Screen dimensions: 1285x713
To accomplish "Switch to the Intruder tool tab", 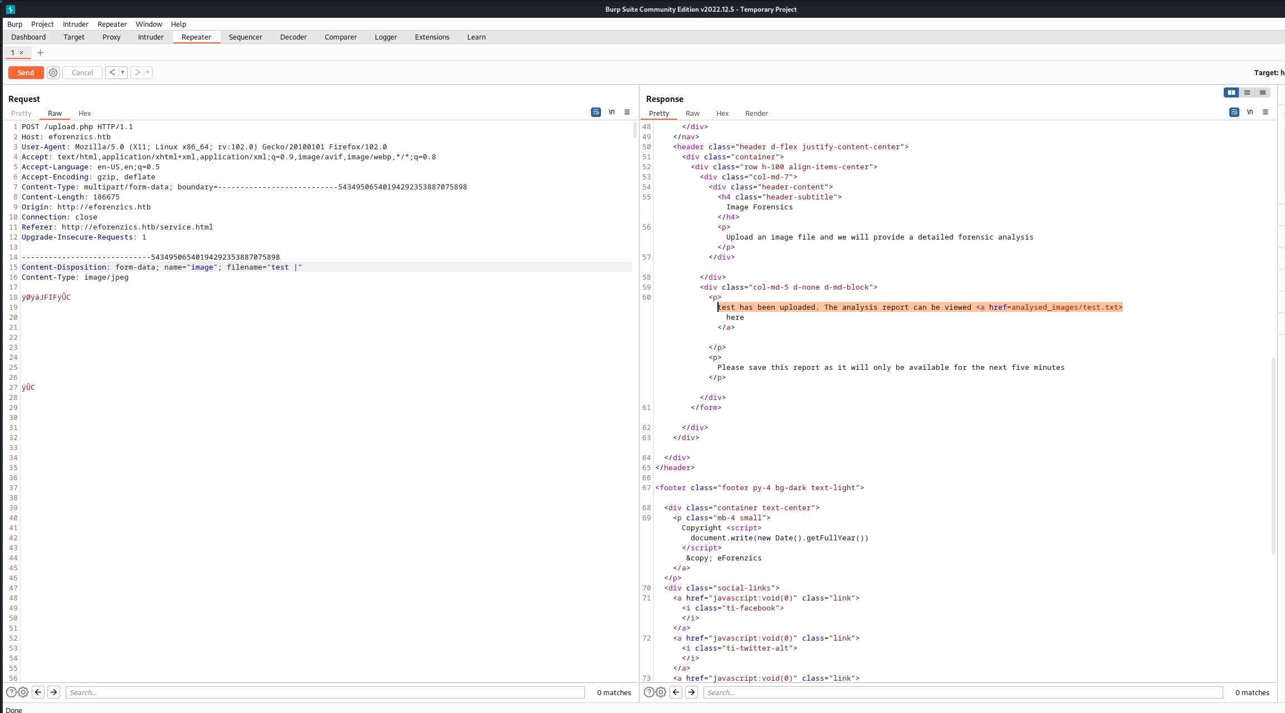I will [150, 37].
